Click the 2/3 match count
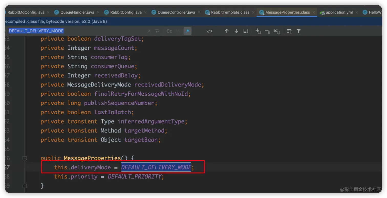 [x=209, y=31]
